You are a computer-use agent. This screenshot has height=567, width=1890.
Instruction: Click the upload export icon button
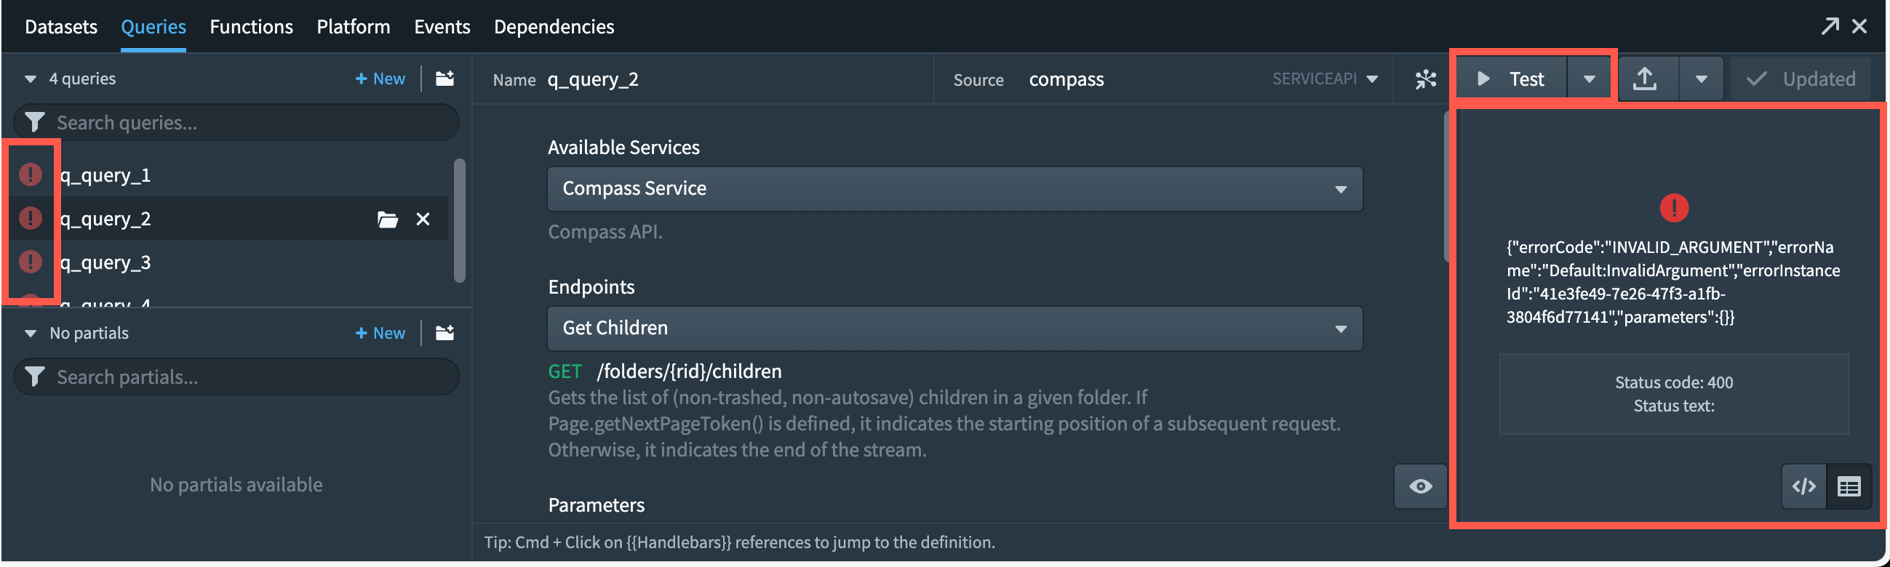click(1646, 79)
